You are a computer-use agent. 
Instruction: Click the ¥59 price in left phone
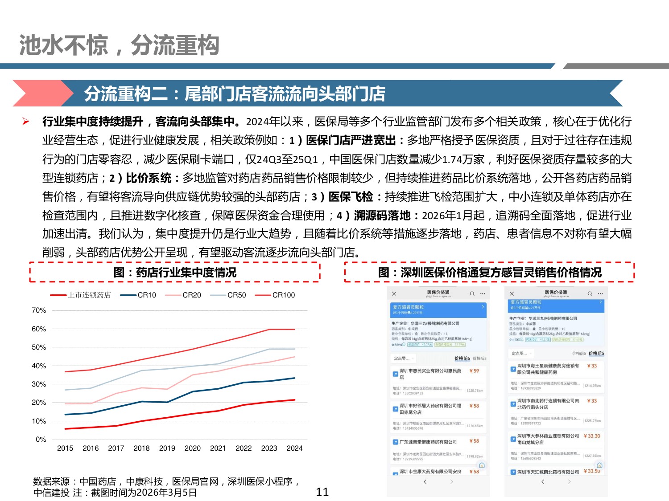(474, 371)
